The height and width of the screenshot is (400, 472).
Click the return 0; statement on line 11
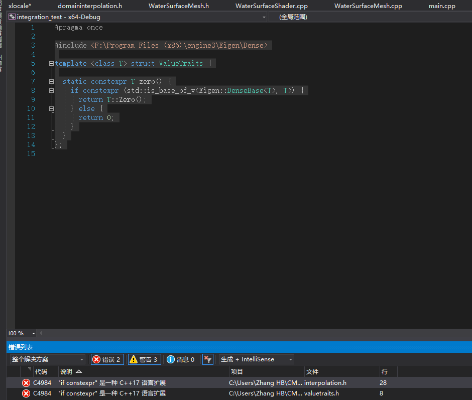pyautogui.click(x=96, y=117)
